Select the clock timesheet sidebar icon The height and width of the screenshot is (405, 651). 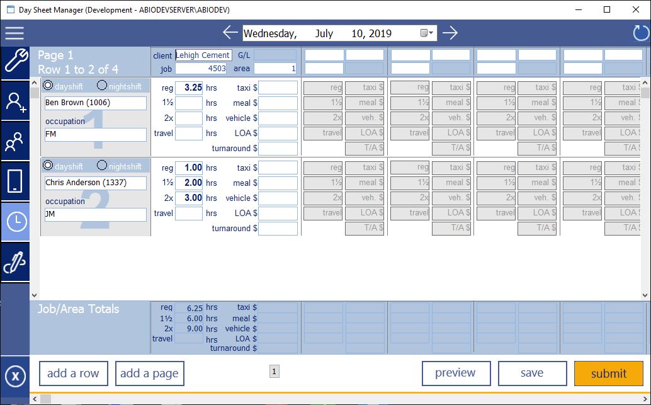[x=15, y=222]
